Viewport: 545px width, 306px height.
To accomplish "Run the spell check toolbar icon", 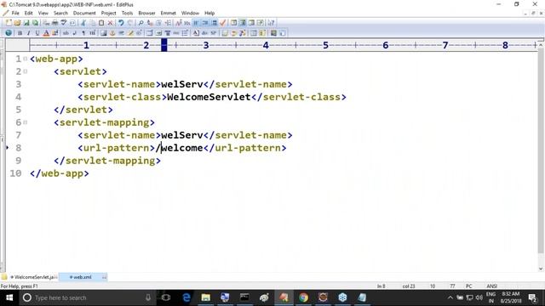I will 64,23.
